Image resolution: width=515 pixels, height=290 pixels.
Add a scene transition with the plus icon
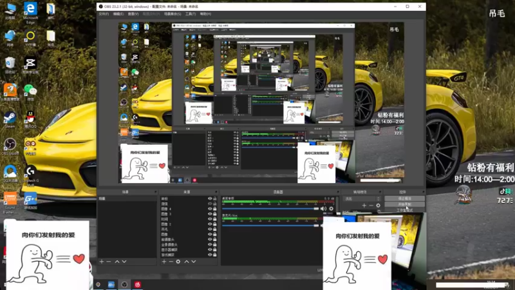[364, 206]
